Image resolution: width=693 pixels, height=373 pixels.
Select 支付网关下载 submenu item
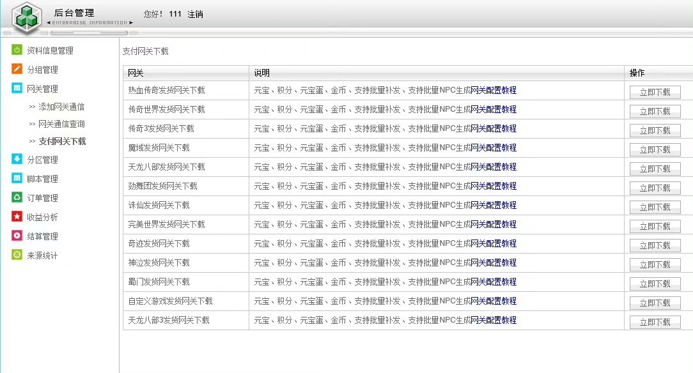(x=62, y=141)
